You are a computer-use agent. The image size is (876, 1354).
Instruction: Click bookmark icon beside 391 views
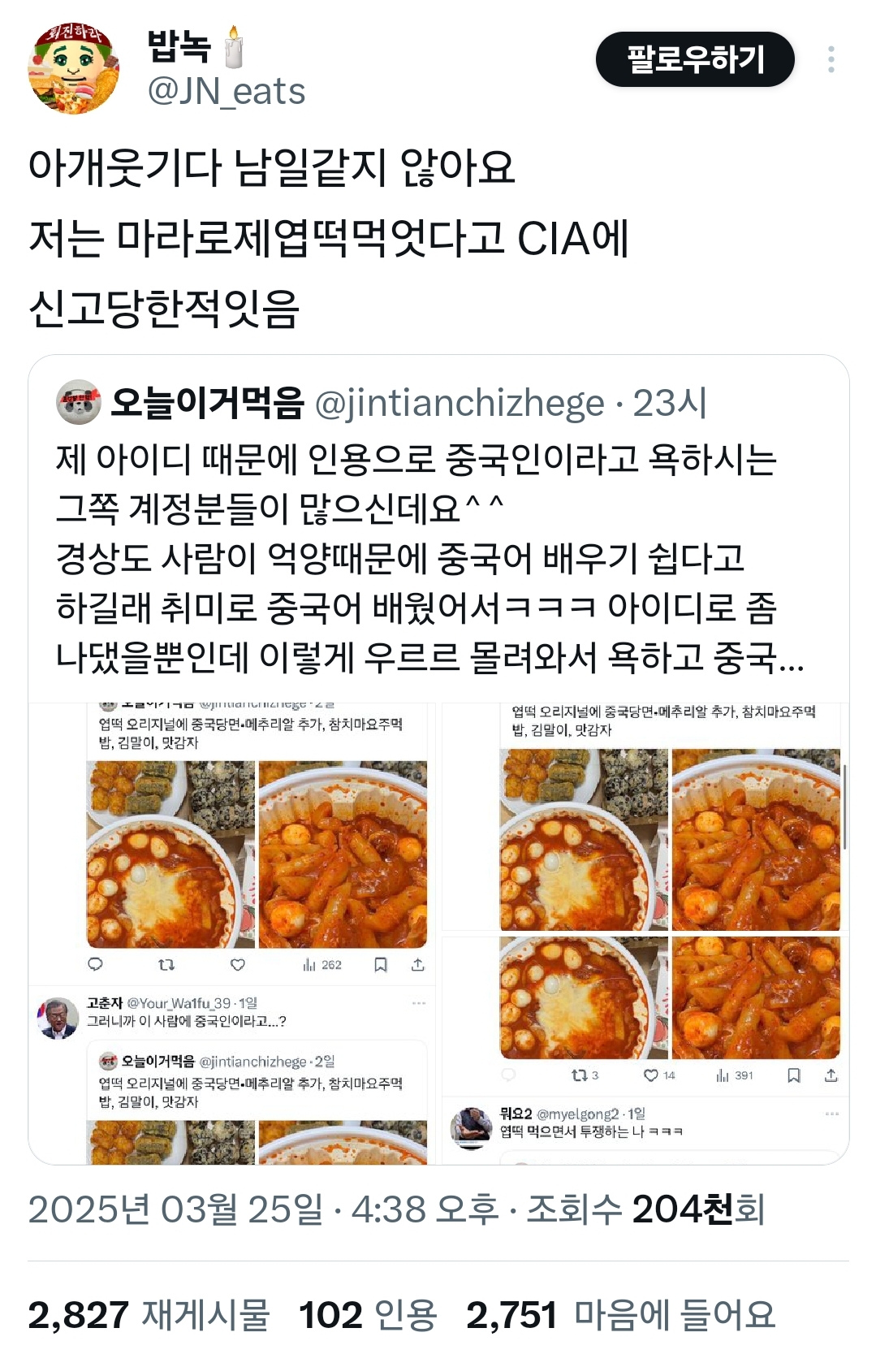pyautogui.click(x=794, y=1075)
